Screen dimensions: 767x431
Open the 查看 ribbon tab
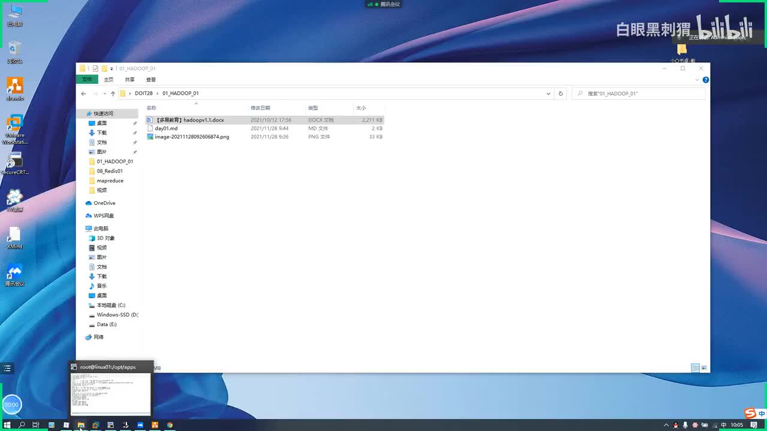tap(151, 80)
